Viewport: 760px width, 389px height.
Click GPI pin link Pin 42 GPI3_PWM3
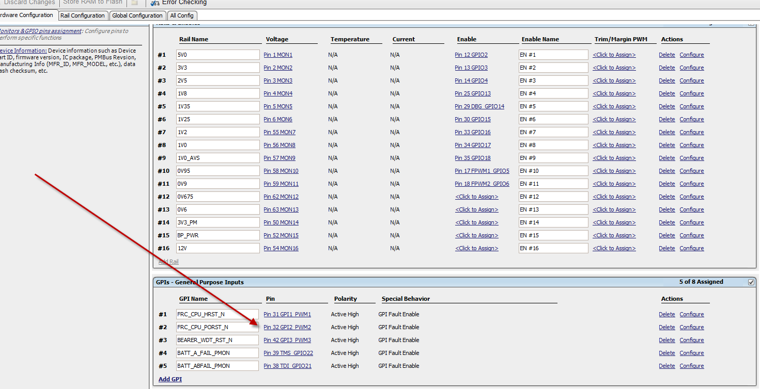(x=287, y=340)
